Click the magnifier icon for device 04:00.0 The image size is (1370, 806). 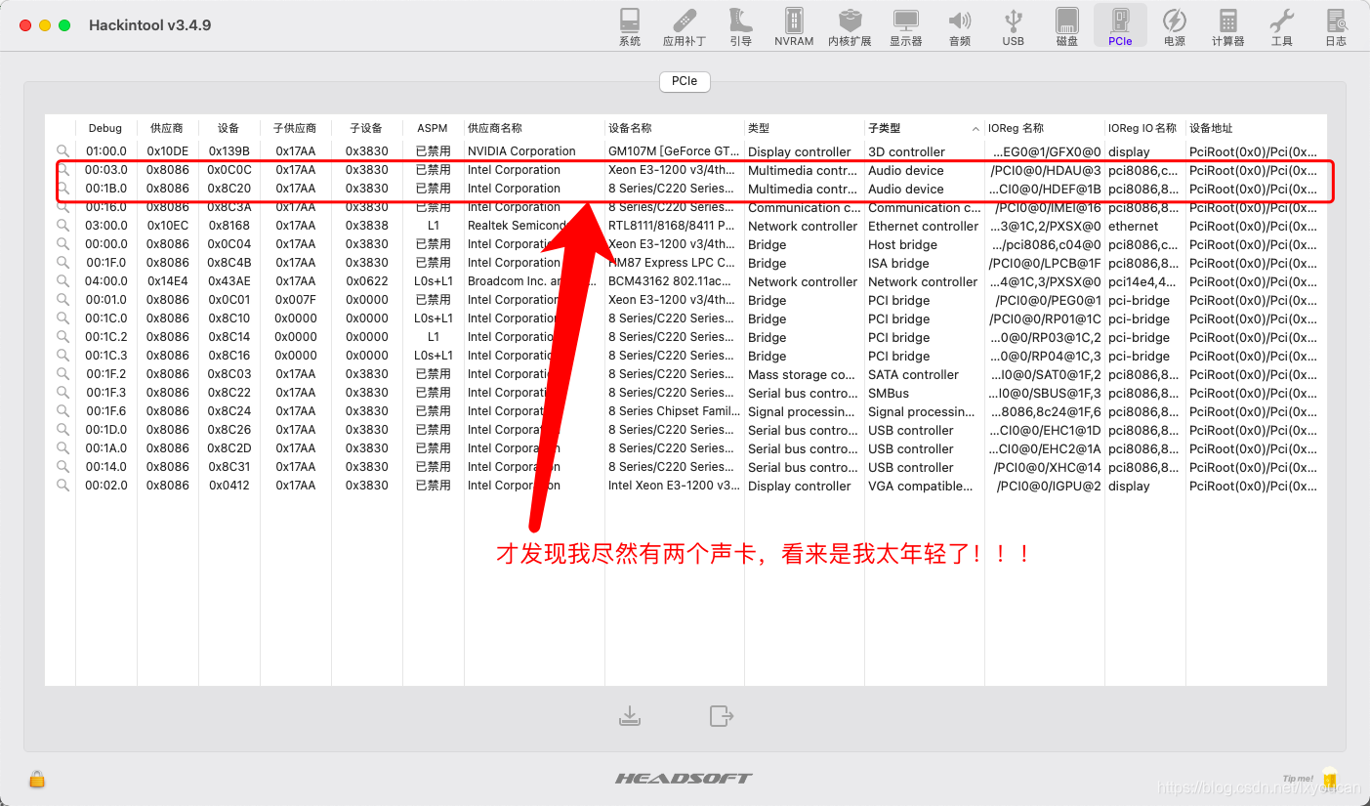[62, 281]
